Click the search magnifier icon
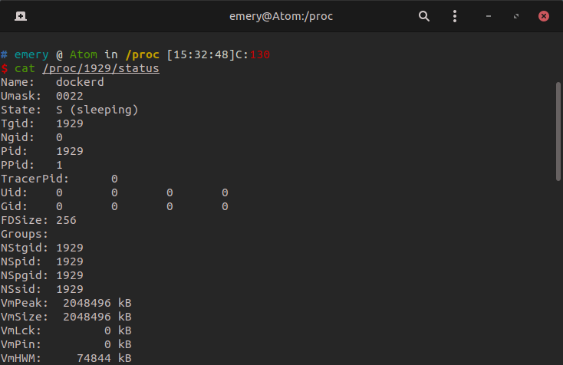 (424, 16)
